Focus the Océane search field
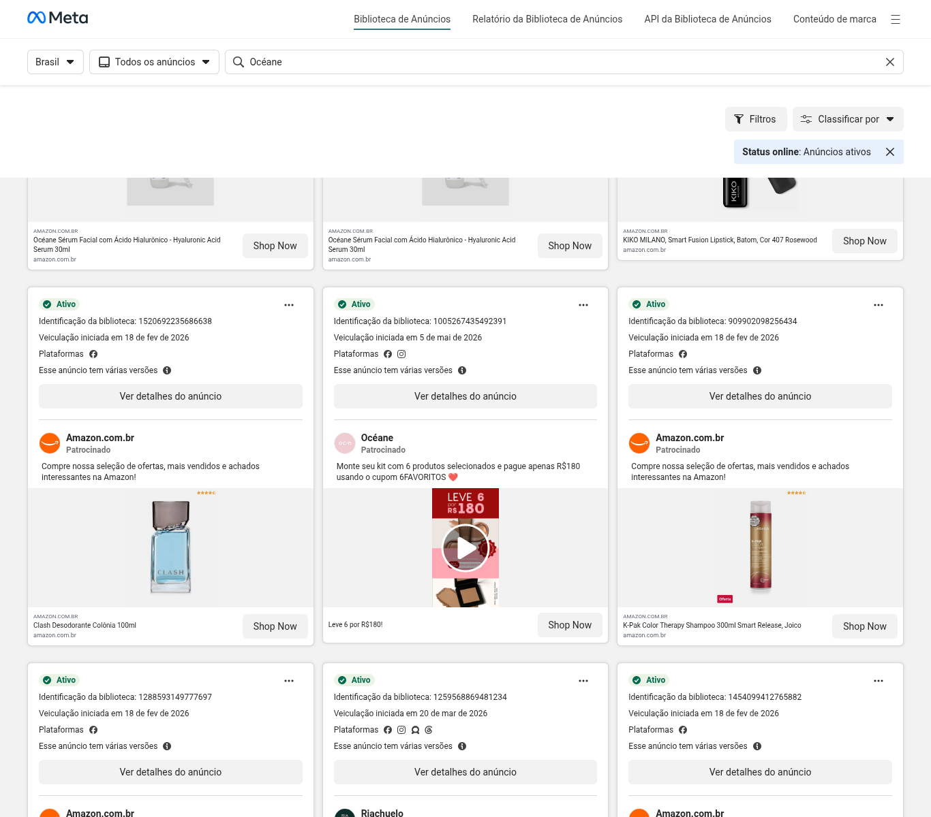The height and width of the screenshot is (817, 931). (564, 62)
